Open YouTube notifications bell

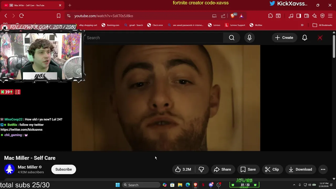coord(304,38)
